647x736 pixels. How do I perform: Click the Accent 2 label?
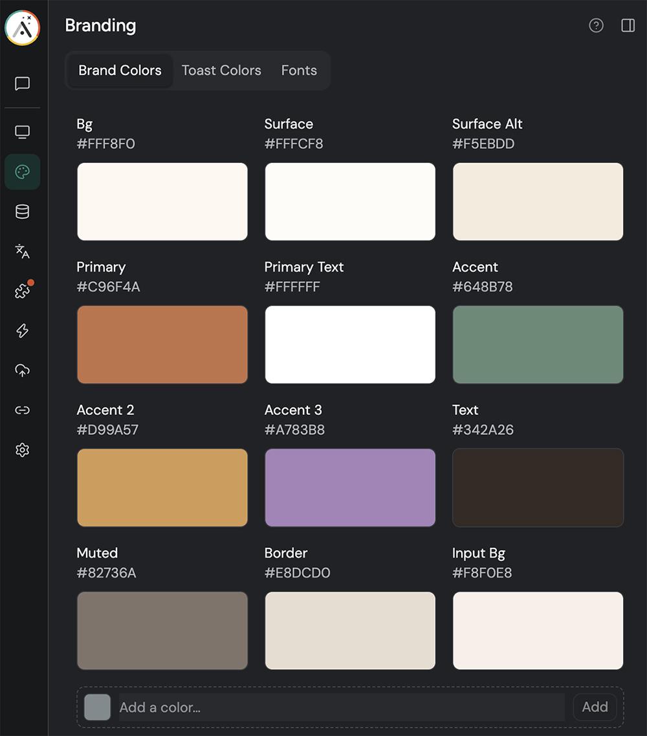pyautogui.click(x=105, y=410)
